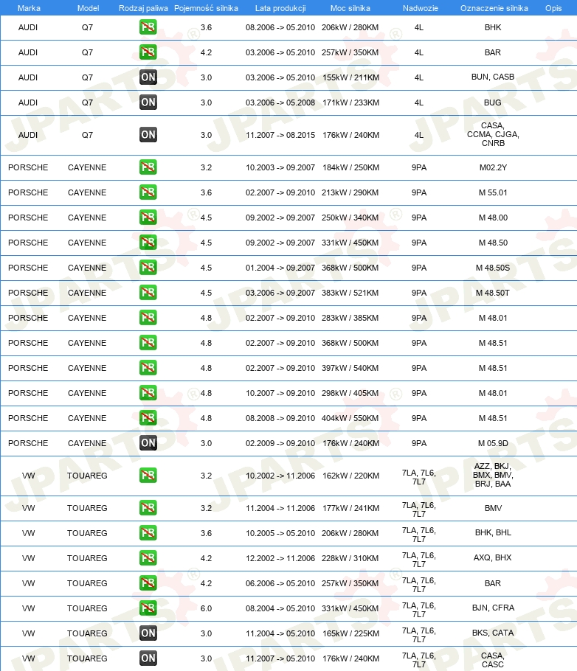577x671 pixels.
Task: Select engine code M02.2Y
Action: point(493,168)
